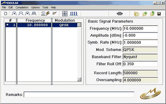Open the Options menu
Image resolution: width=166 pixels, height=104 pixels.
coord(35,7)
